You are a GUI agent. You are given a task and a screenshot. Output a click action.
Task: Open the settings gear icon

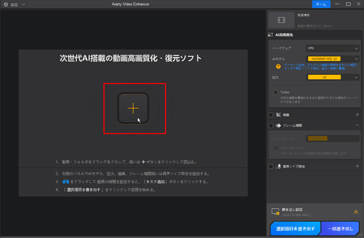pyautogui.click(x=6, y=4)
